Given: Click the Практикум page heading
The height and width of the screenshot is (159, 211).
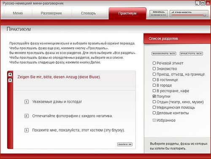Looking at the screenshot, I should (x=19, y=29).
